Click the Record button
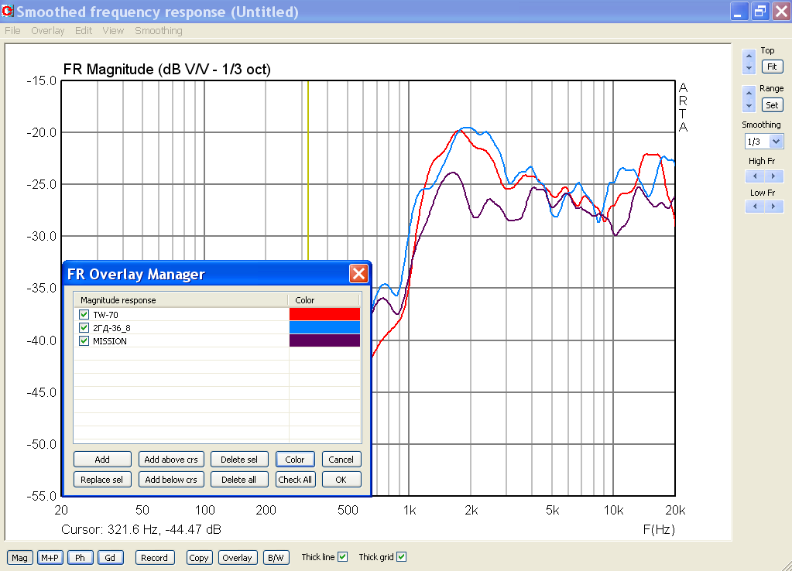 point(155,557)
